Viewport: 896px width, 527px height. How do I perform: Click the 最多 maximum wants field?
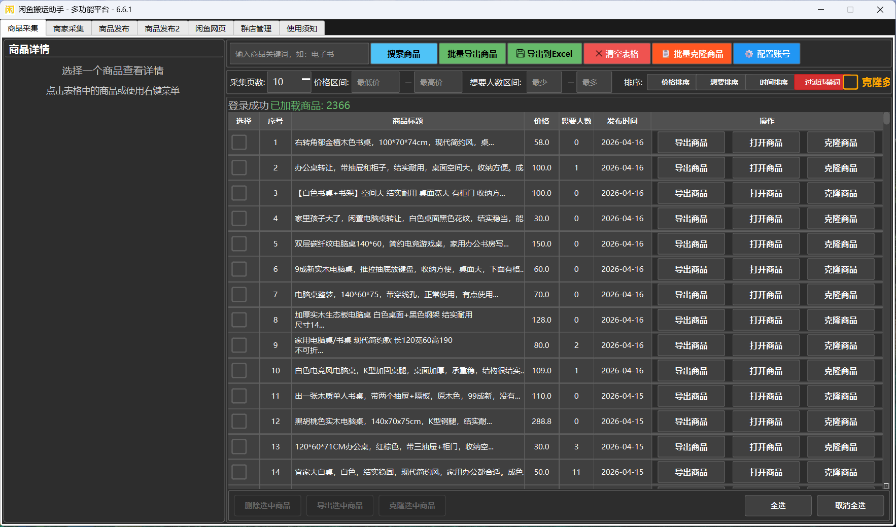(595, 82)
